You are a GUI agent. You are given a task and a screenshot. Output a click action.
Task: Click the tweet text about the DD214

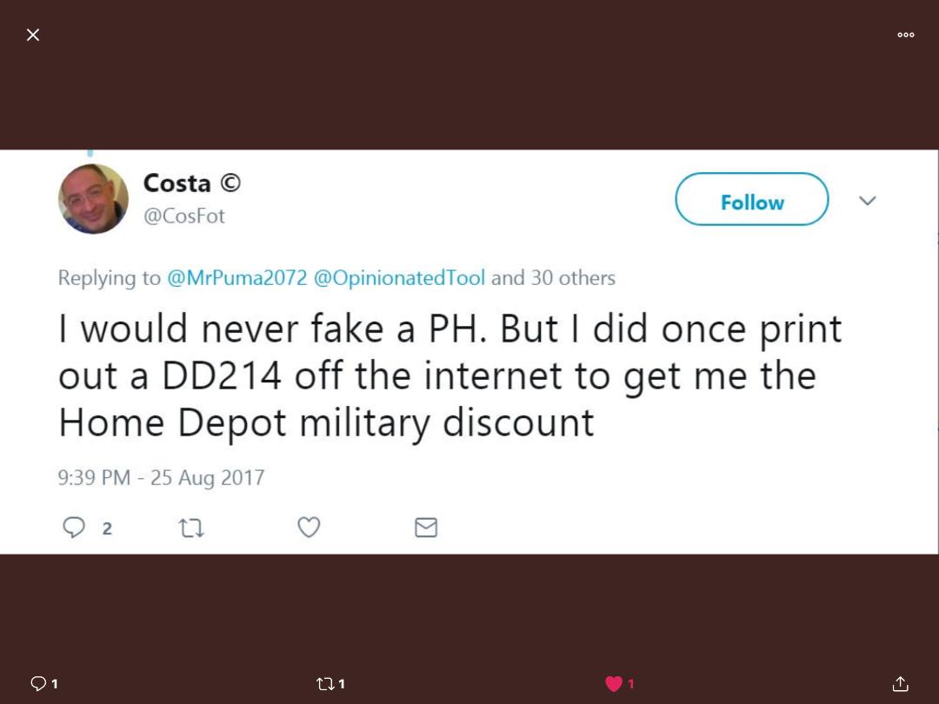(x=450, y=375)
